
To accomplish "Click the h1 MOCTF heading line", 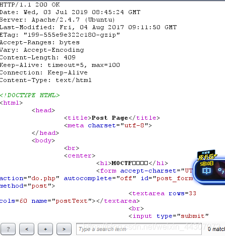I will pyautogui.click(x=132, y=163).
